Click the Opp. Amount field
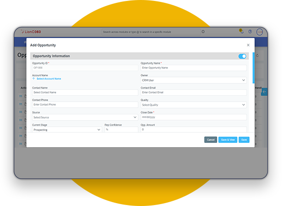Screen dimensions: 282x206 [x=194, y=130]
